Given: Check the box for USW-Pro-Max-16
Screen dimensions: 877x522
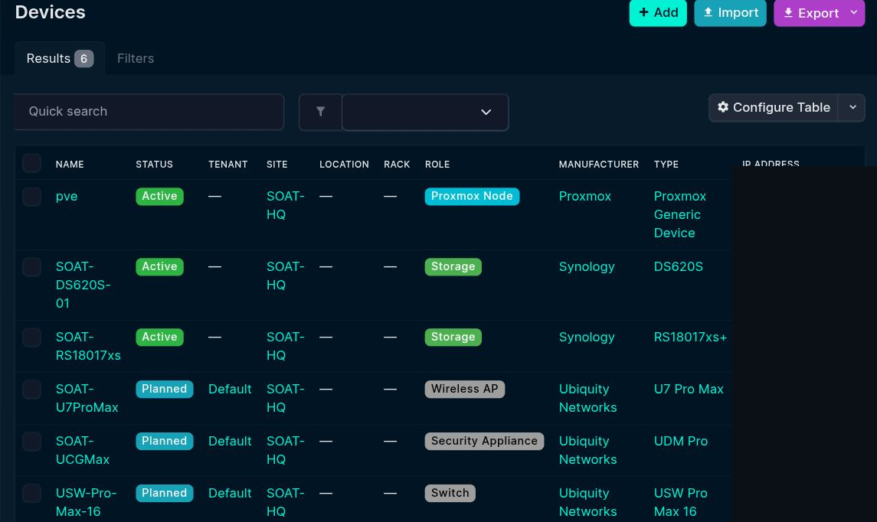Looking at the screenshot, I should point(32,494).
